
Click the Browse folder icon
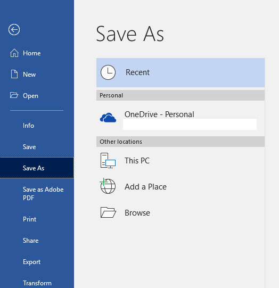108,212
